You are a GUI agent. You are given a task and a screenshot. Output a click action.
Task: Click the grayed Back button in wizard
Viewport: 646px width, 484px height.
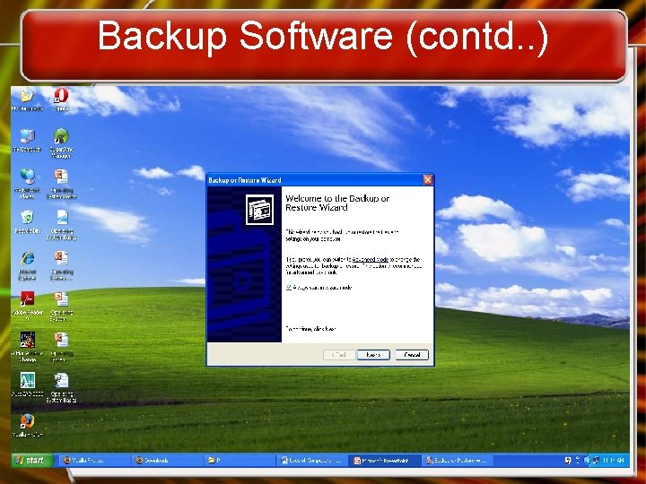(339, 355)
